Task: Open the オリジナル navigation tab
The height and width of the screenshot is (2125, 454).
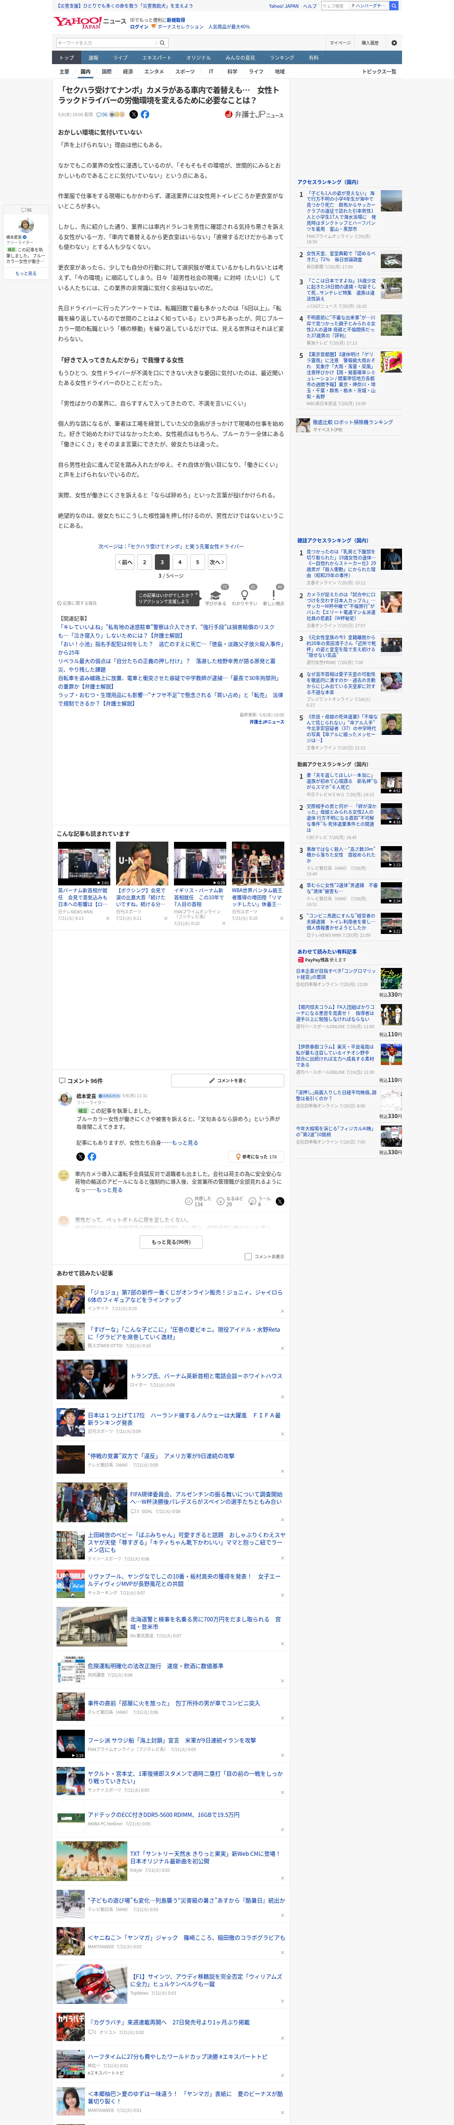Action: 199,58
